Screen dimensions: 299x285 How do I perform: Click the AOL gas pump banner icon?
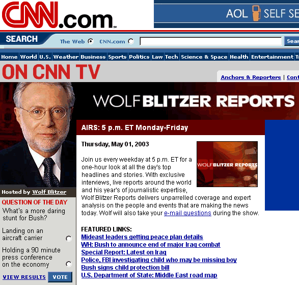[256, 13]
